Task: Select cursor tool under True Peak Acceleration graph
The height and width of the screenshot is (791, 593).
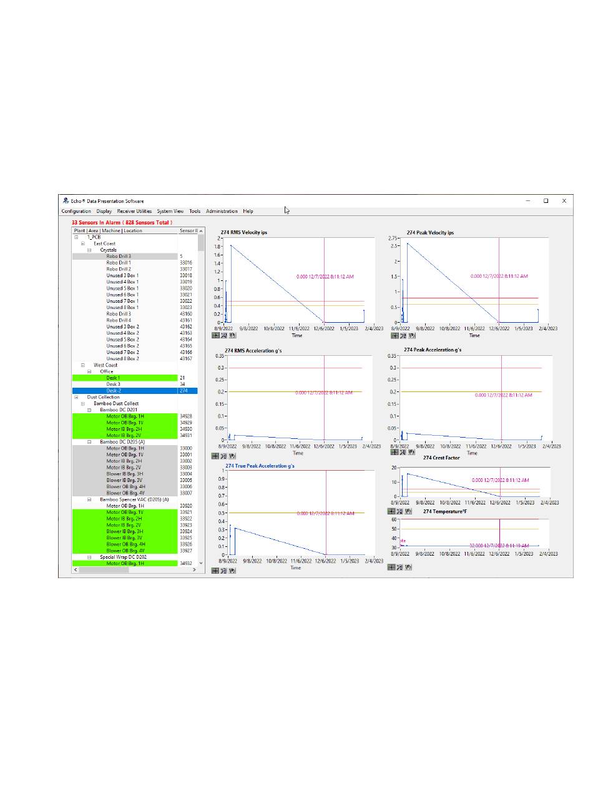Action: [x=216, y=571]
